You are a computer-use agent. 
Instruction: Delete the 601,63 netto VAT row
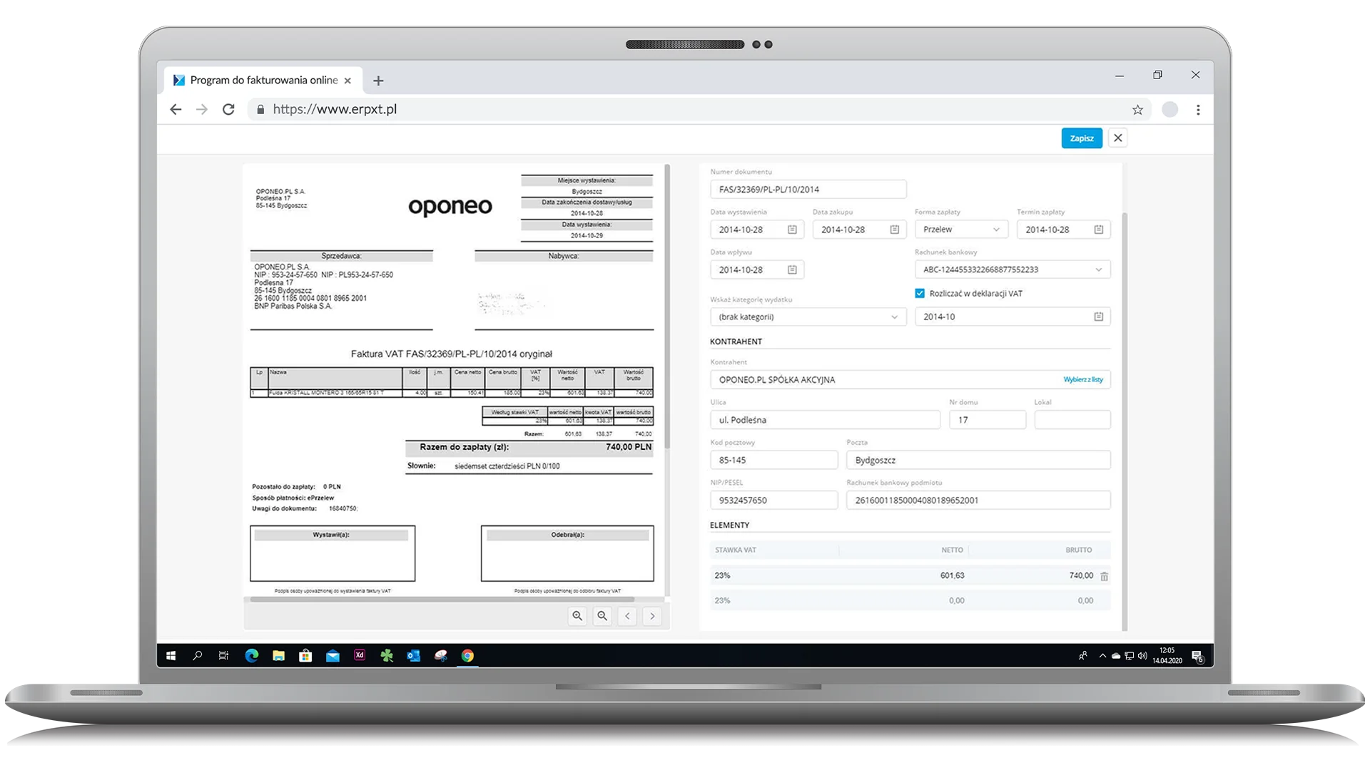point(1104,576)
